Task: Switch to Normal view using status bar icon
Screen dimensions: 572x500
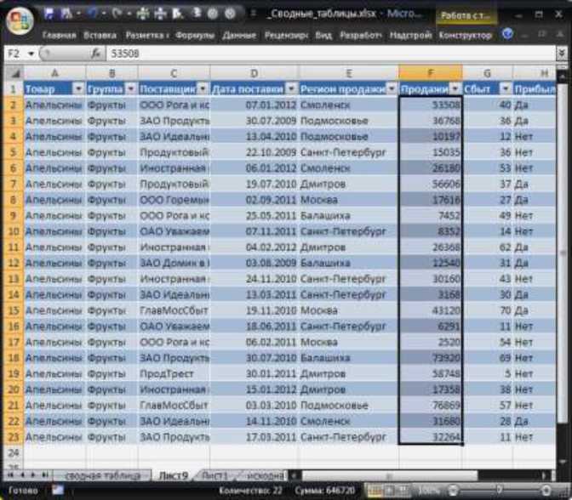Action: click(x=375, y=491)
